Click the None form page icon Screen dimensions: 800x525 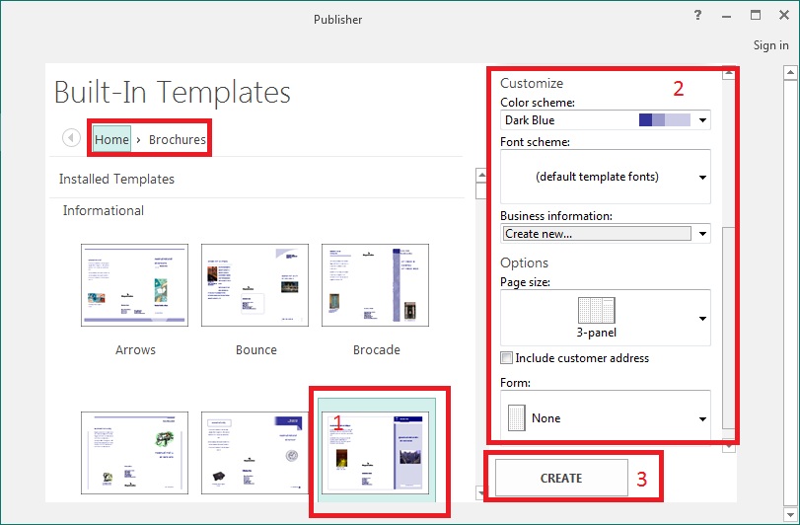517,417
